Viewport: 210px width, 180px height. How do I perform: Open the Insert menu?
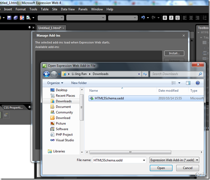[8, 9]
